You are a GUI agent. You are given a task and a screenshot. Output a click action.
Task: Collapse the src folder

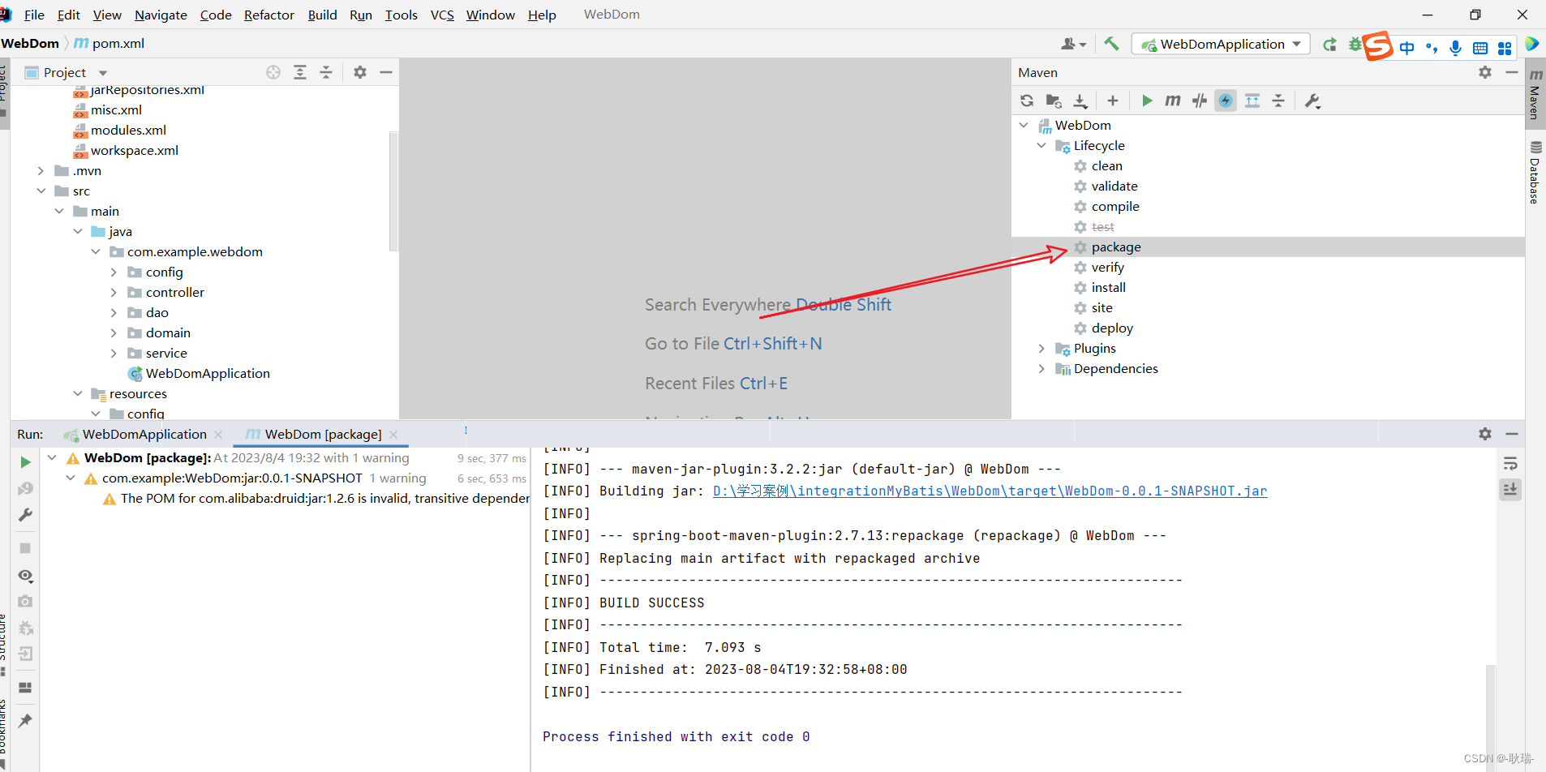(41, 191)
